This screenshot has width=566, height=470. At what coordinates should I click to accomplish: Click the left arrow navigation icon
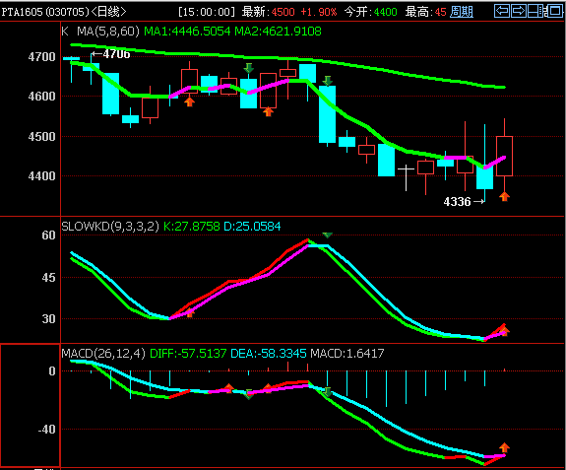[x=502, y=11]
